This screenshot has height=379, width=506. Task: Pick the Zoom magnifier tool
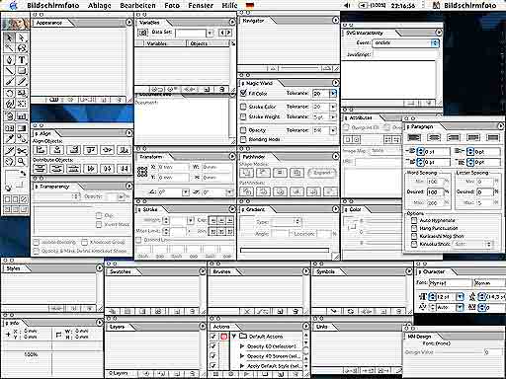(x=22, y=161)
